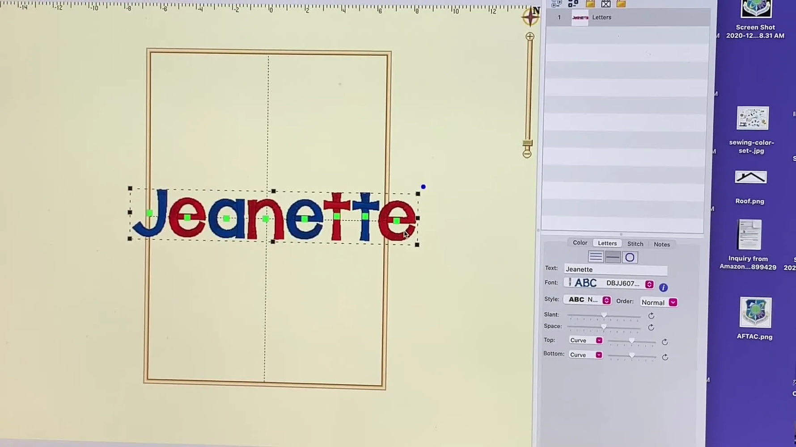This screenshot has width=796, height=447.
Task: Click the Bottom curve slider thumb
Action: tap(631, 355)
